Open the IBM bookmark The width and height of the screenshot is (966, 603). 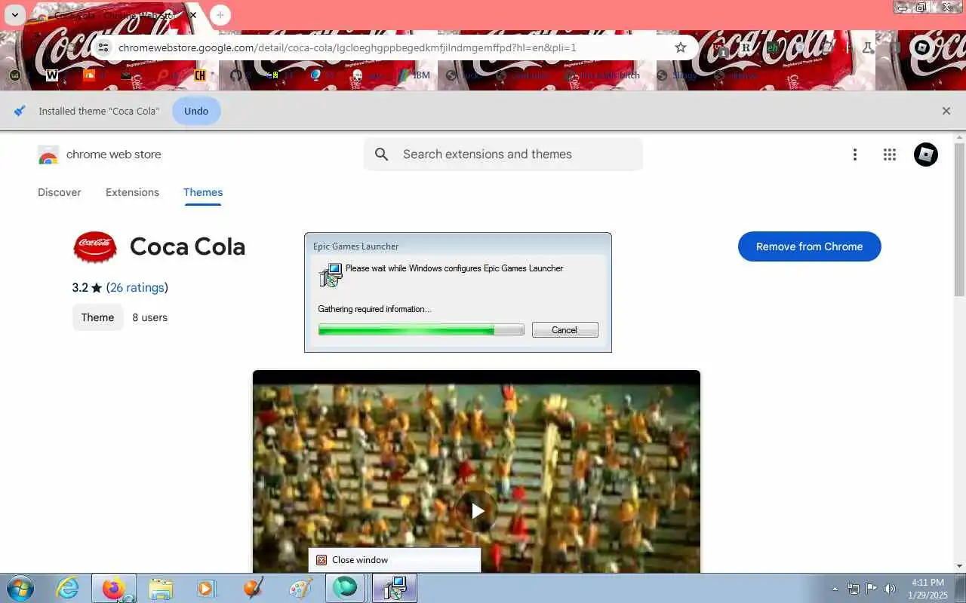pyautogui.click(x=414, y=75)
